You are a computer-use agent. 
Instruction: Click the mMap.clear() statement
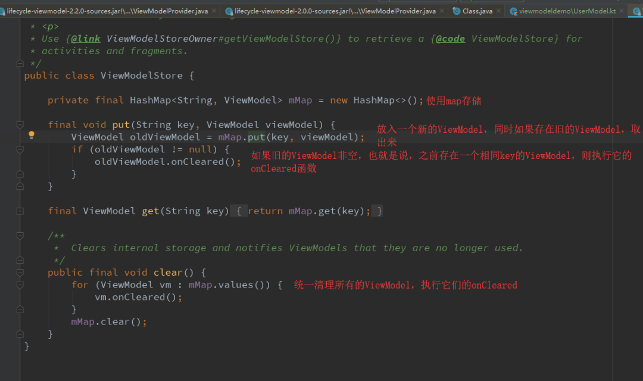109,322
